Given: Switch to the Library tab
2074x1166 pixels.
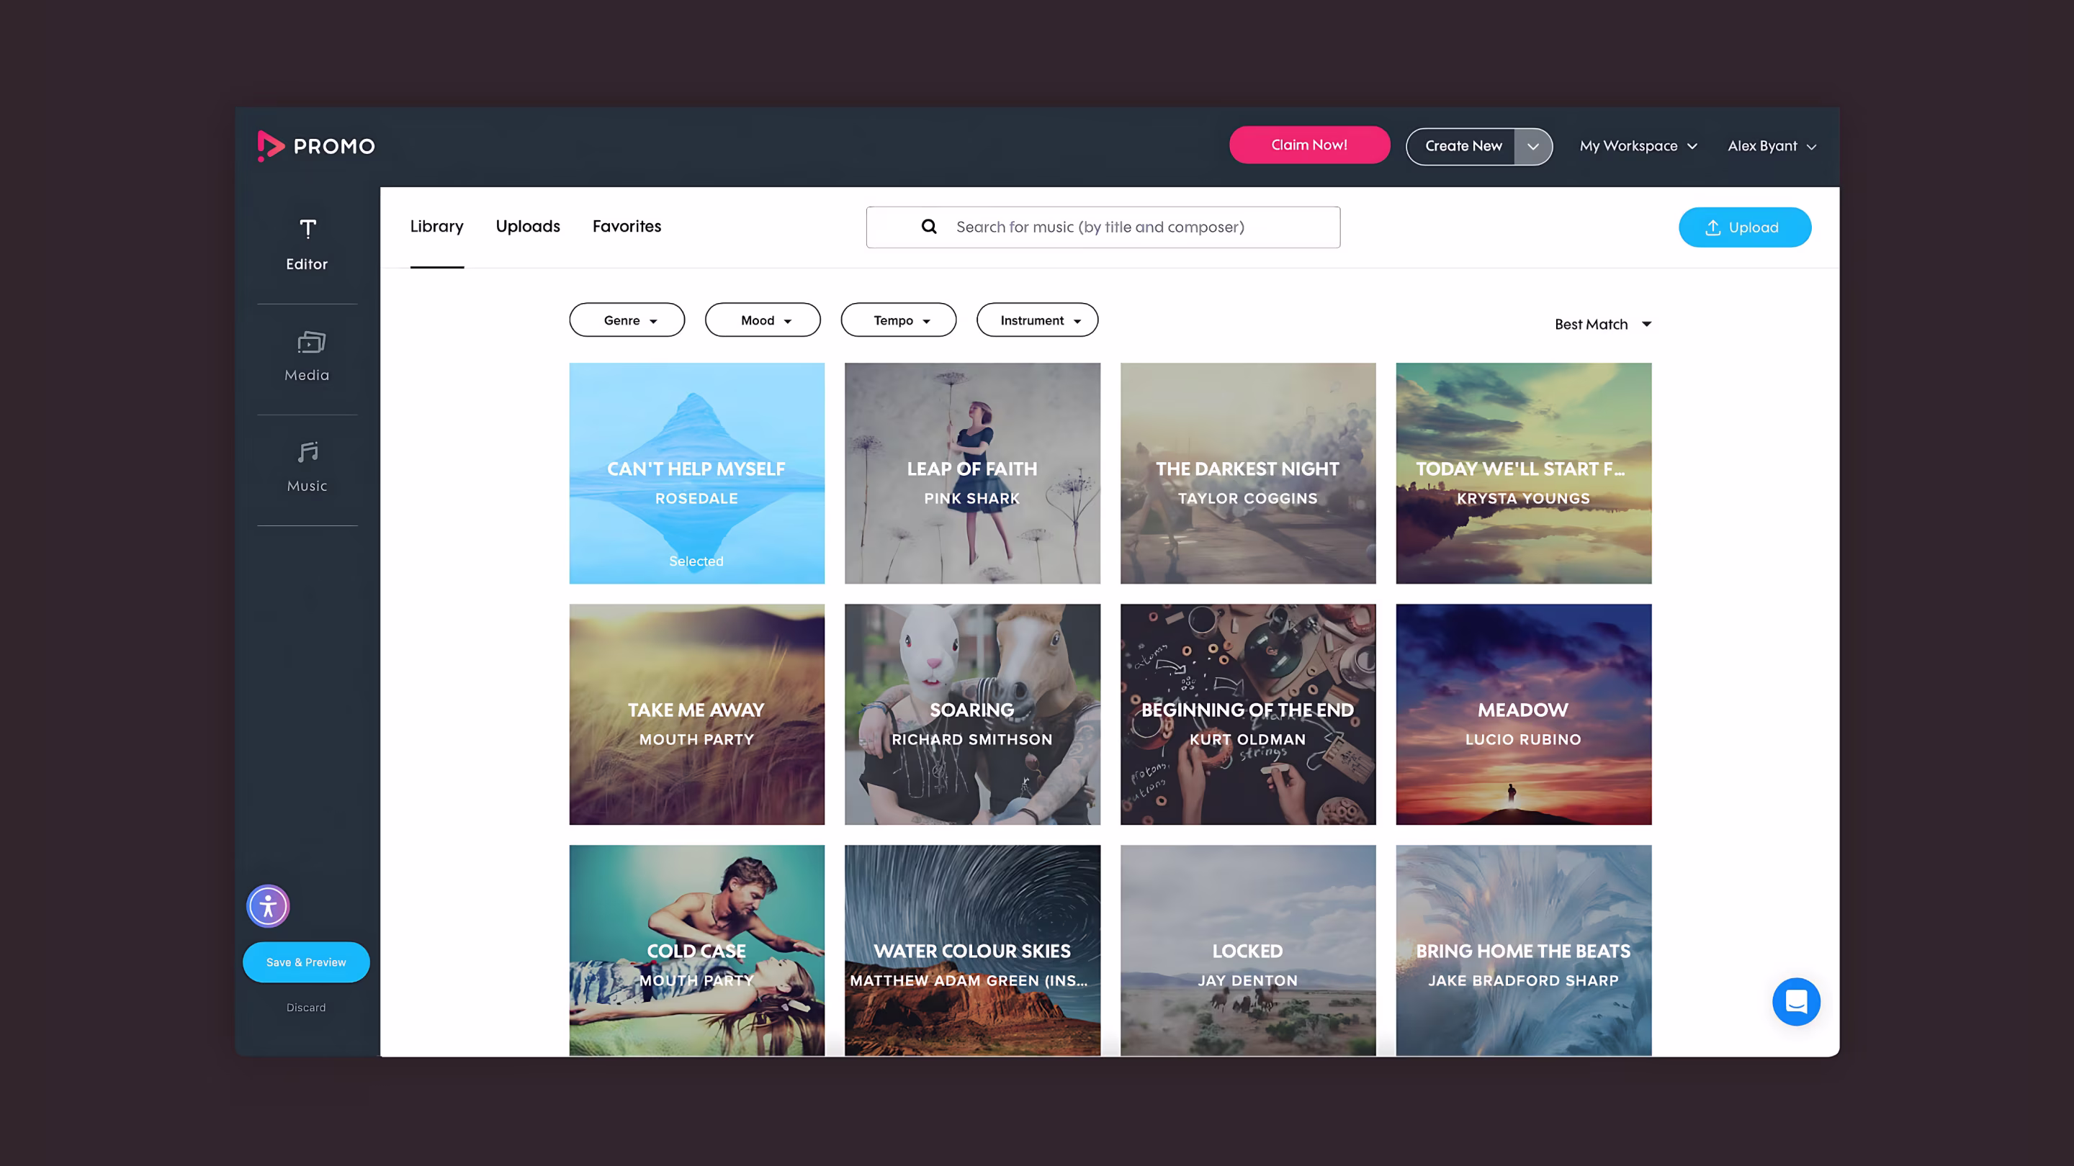Looking at the screenshot, I should click(437, 227).
